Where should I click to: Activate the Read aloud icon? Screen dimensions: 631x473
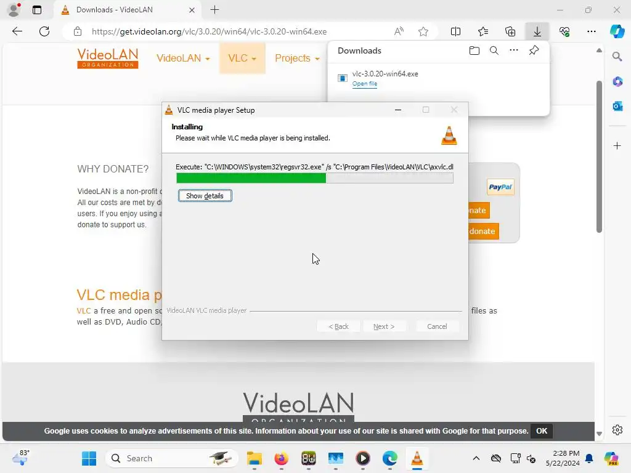click(399, 31)
